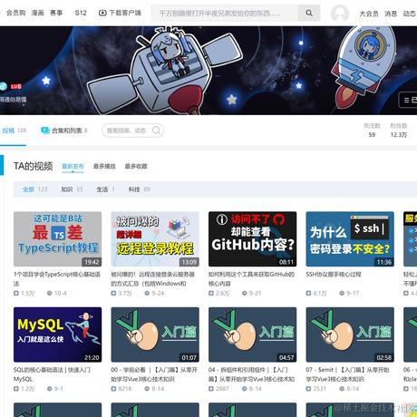417x417 pixels.
Task: Click play count icon under TypeScript video
Action: coord(16,293)
